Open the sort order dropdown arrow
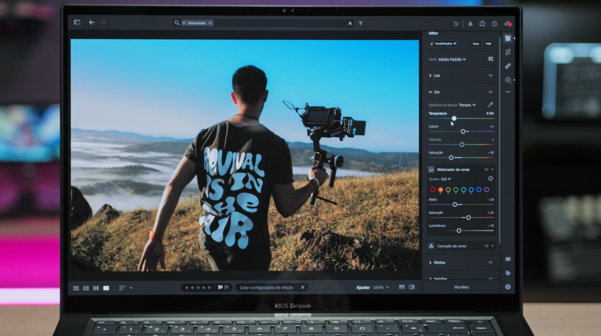601x336 pixels. (x=131, y=288)
